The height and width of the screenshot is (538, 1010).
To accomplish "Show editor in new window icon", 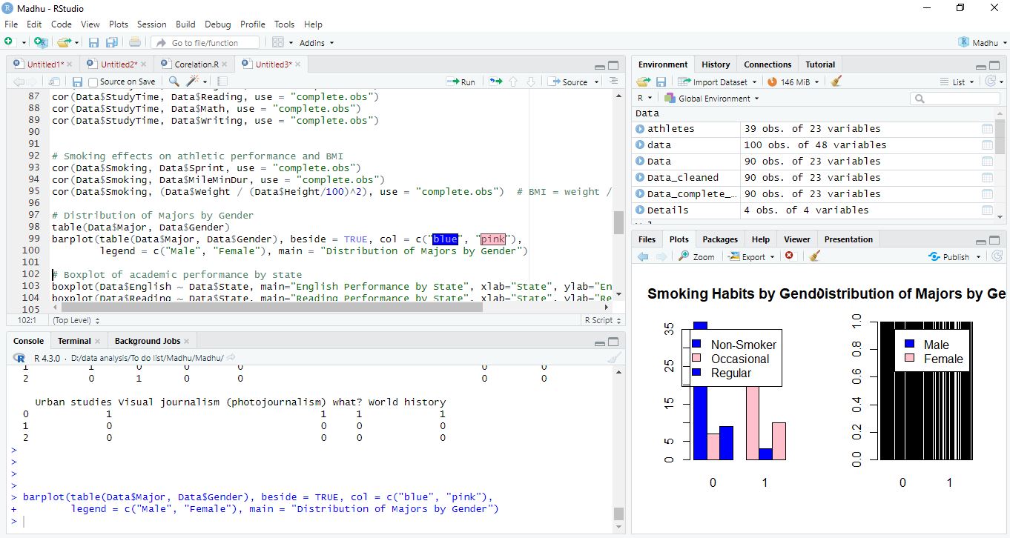I will tap(54, 82).
